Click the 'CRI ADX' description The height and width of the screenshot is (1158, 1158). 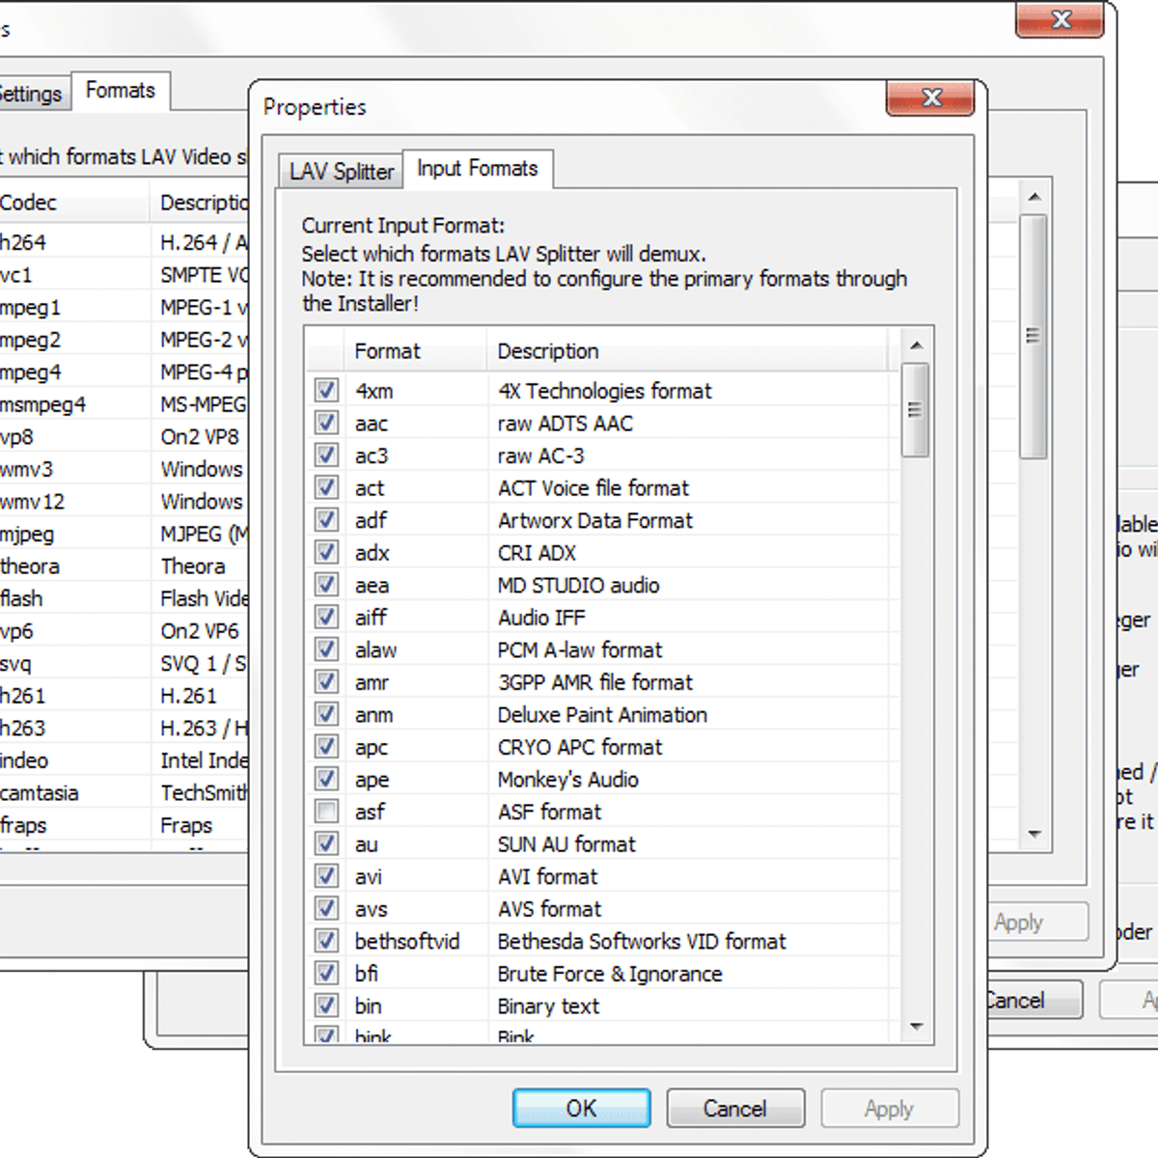[537, 554]
